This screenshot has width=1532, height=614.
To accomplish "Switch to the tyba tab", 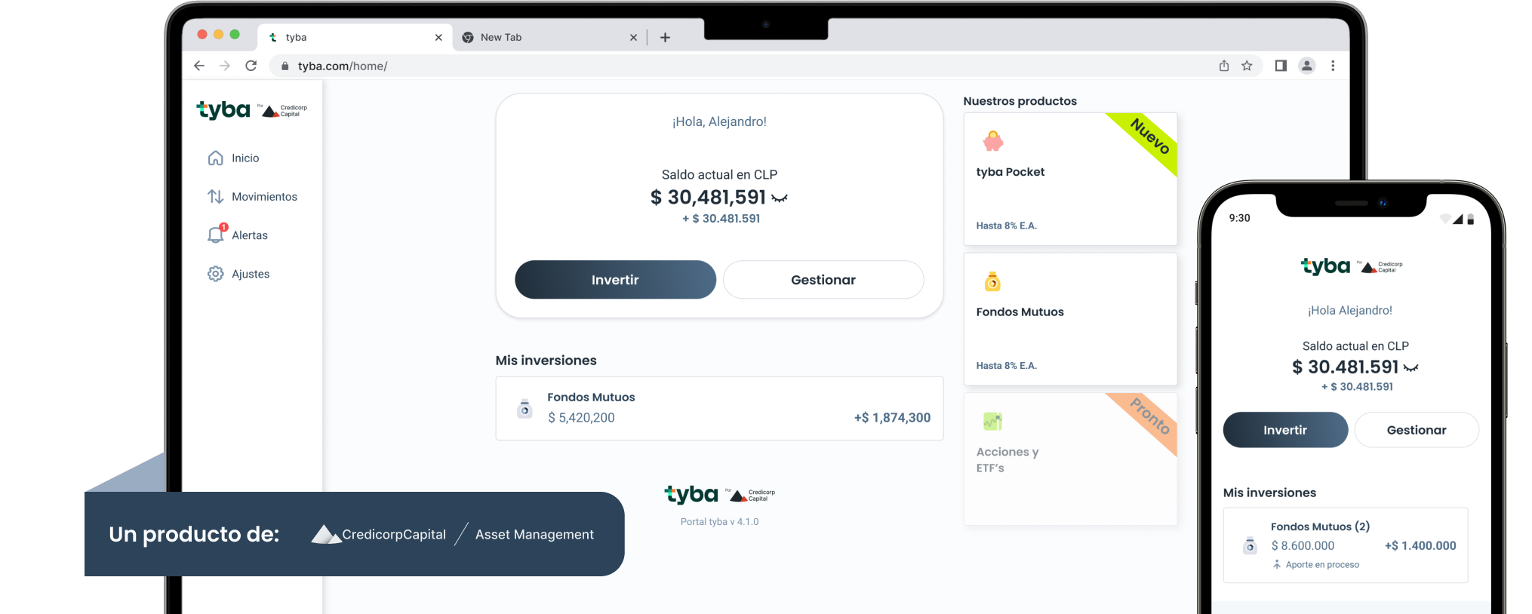I will coord(355,37).
